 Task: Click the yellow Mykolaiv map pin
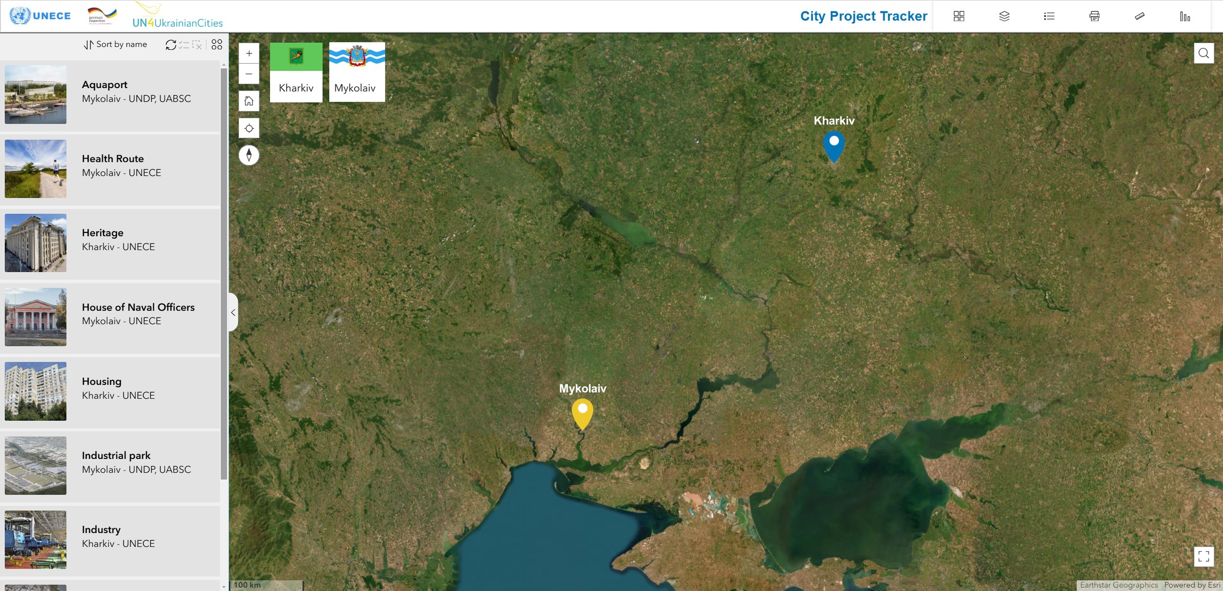click(x=582, y=414)
